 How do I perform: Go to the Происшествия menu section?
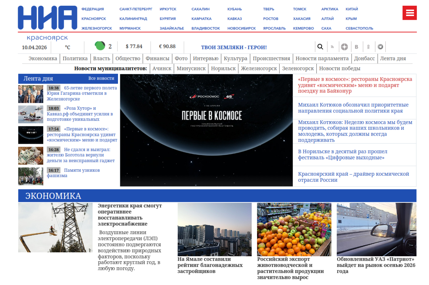[x=271, y=58]
